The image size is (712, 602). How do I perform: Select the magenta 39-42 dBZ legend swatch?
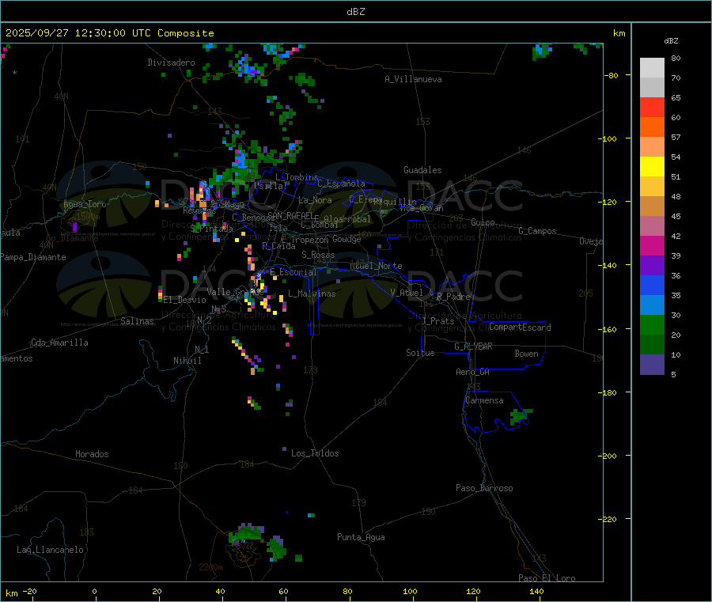point(652,245)
